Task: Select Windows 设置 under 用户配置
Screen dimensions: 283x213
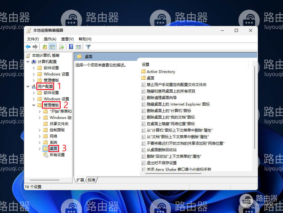Action: pyautogui.click(x=57, y=99)
